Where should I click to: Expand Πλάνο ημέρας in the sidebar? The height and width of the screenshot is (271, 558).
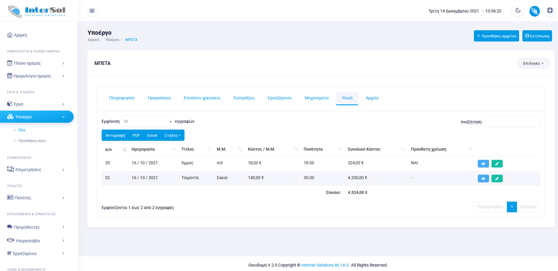click(36, 63)
